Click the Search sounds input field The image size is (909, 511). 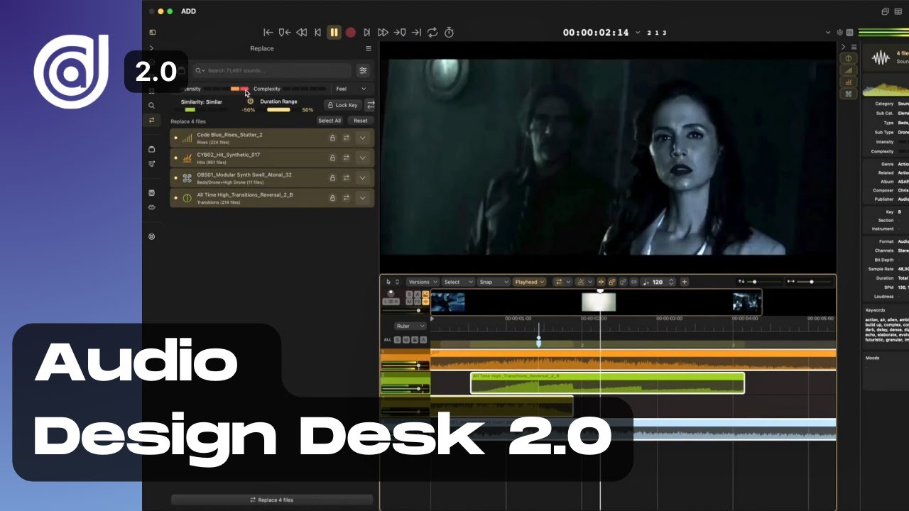(273, 70)
